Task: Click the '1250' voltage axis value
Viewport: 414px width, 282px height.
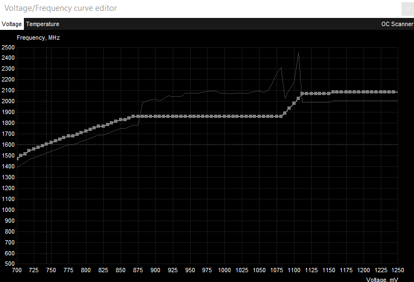Action: (398, 270)
